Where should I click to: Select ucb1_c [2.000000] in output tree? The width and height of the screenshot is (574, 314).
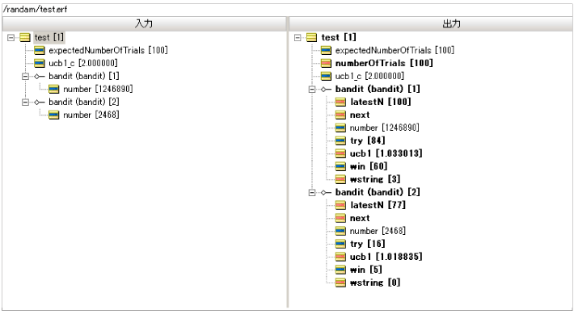coord(369,76)
